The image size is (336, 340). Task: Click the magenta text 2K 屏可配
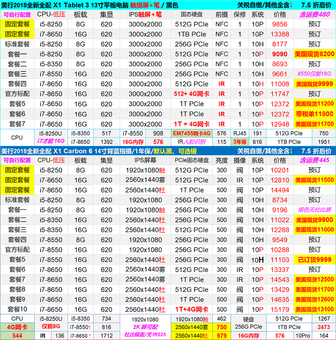pos(145,327)
